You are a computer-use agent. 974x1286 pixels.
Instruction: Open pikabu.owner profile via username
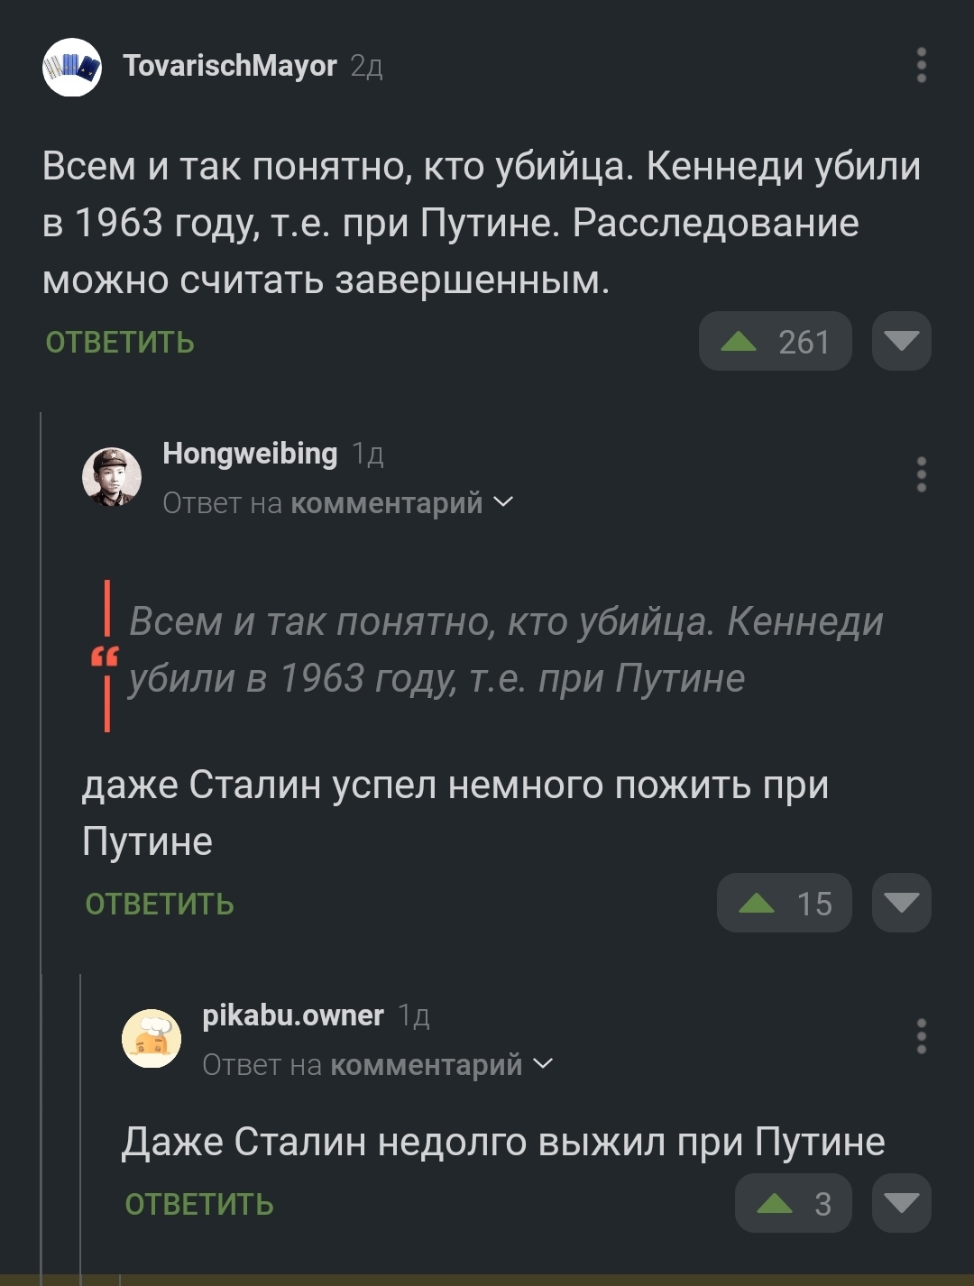tap(293, 1015)
